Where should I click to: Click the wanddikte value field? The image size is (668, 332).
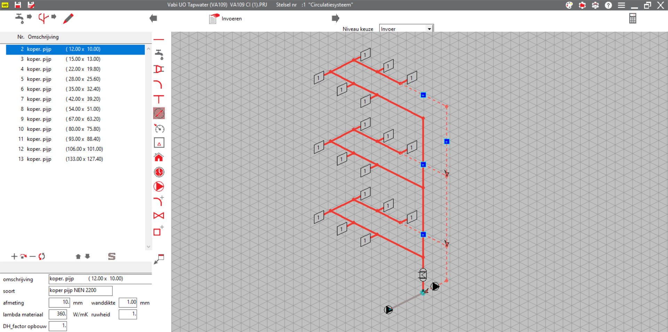click(x=128, y=302)
